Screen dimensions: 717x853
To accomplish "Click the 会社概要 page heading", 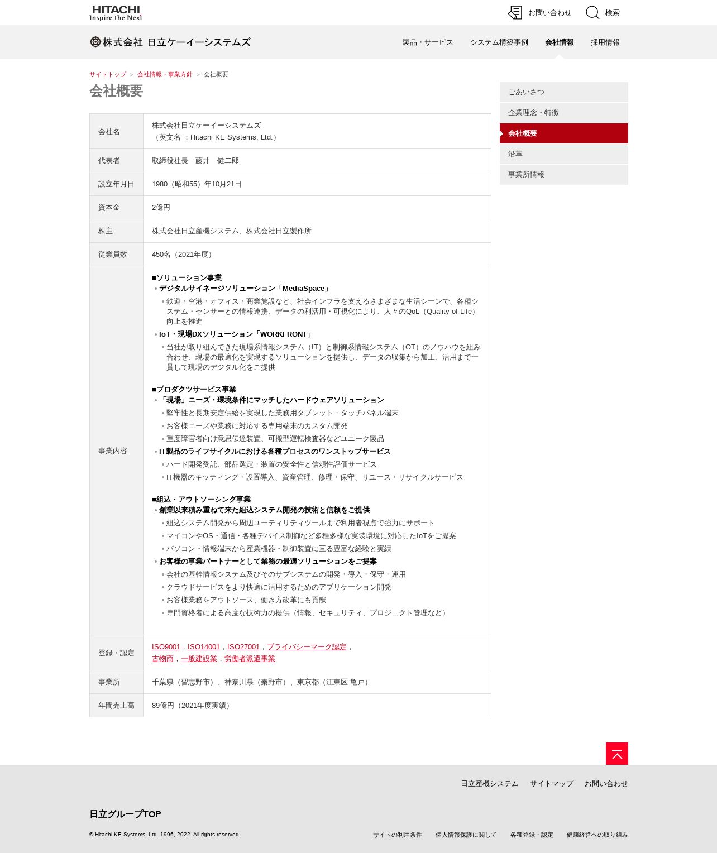I will (x=116, y=91).
